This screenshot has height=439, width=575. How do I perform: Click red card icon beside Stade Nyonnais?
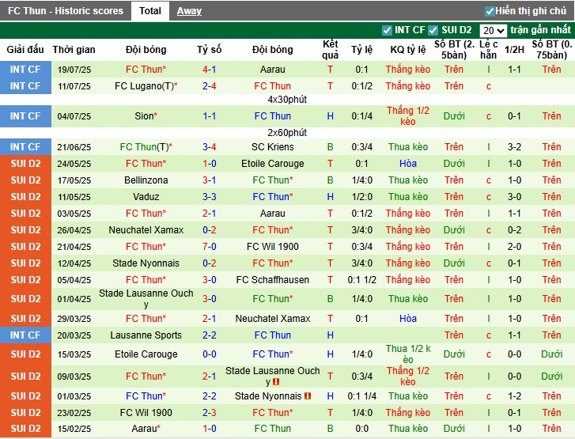coord(308,396)
